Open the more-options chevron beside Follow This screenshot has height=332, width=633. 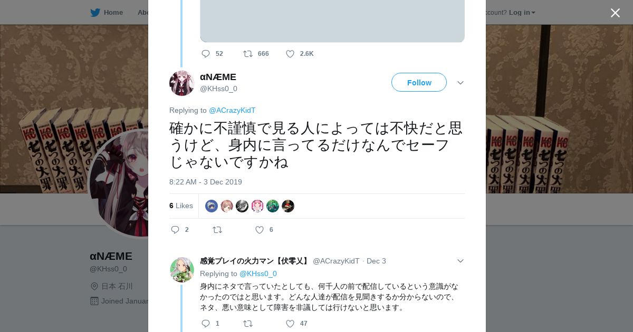pos(461,83)
